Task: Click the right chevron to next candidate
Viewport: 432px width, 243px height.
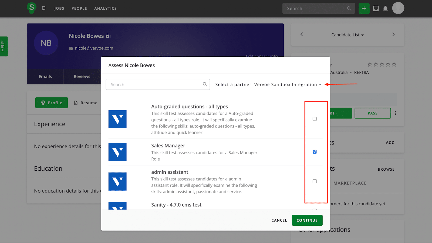Action: tap(393, 35)
